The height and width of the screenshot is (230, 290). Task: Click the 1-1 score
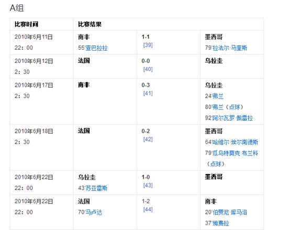pos(146,37)
